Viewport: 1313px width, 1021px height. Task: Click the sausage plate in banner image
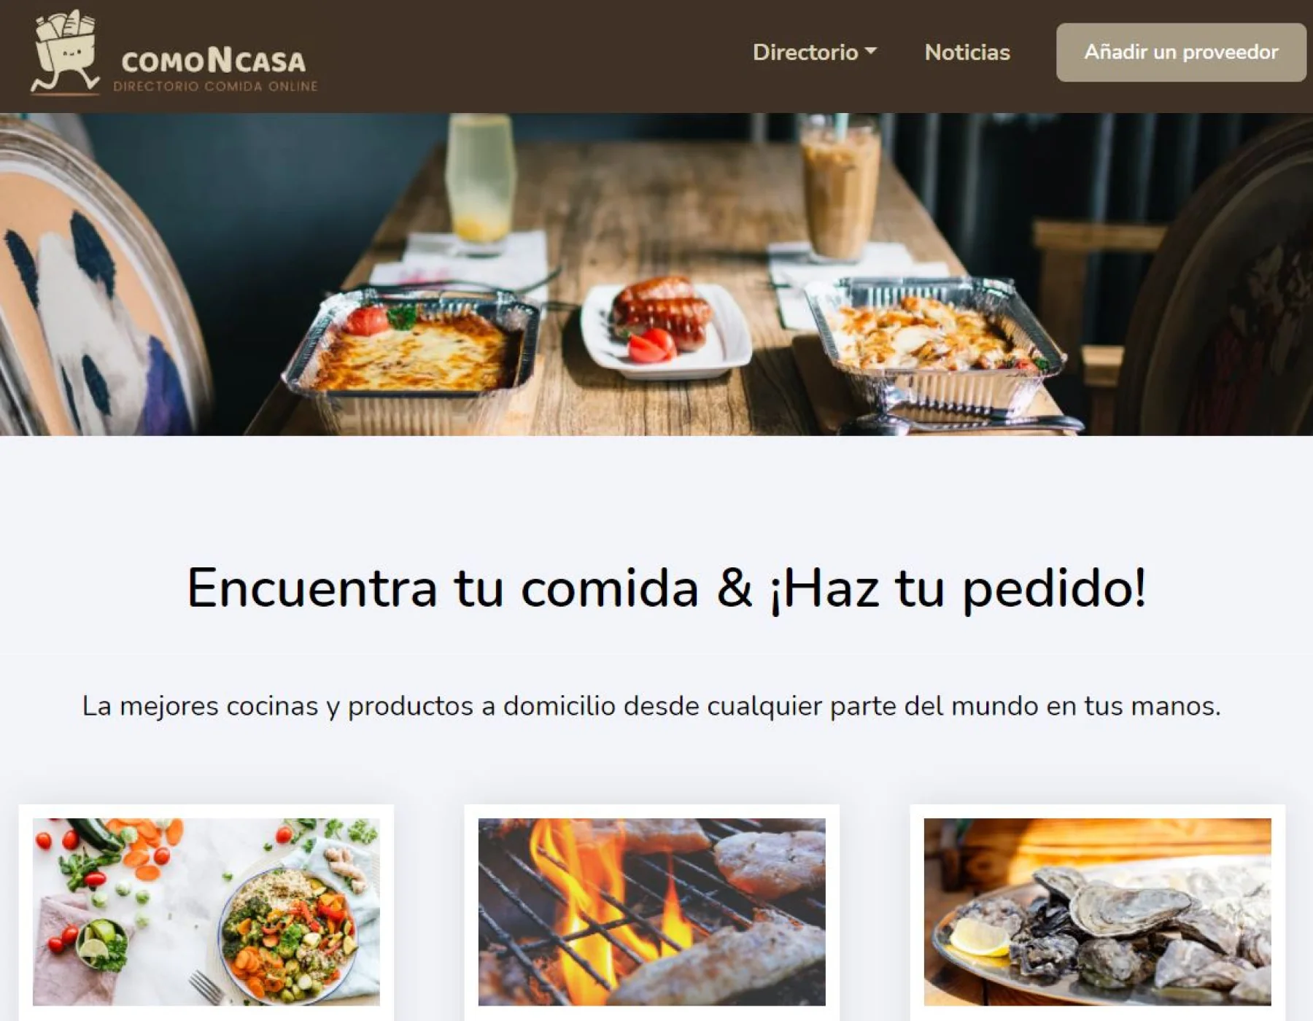tap(665, 328)
